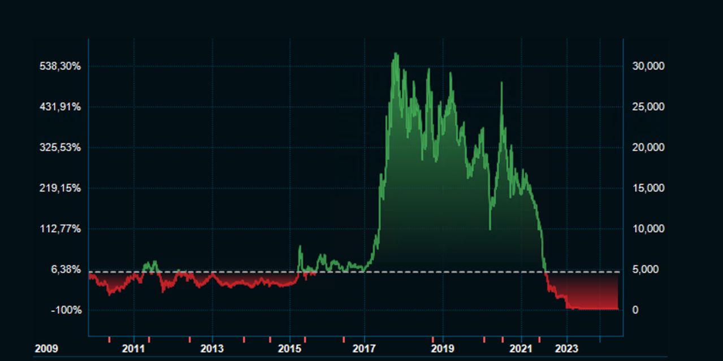This screenshot has height=361, width=723.
Task: Click the 2009 year label
Action: [x=46, y=349]
